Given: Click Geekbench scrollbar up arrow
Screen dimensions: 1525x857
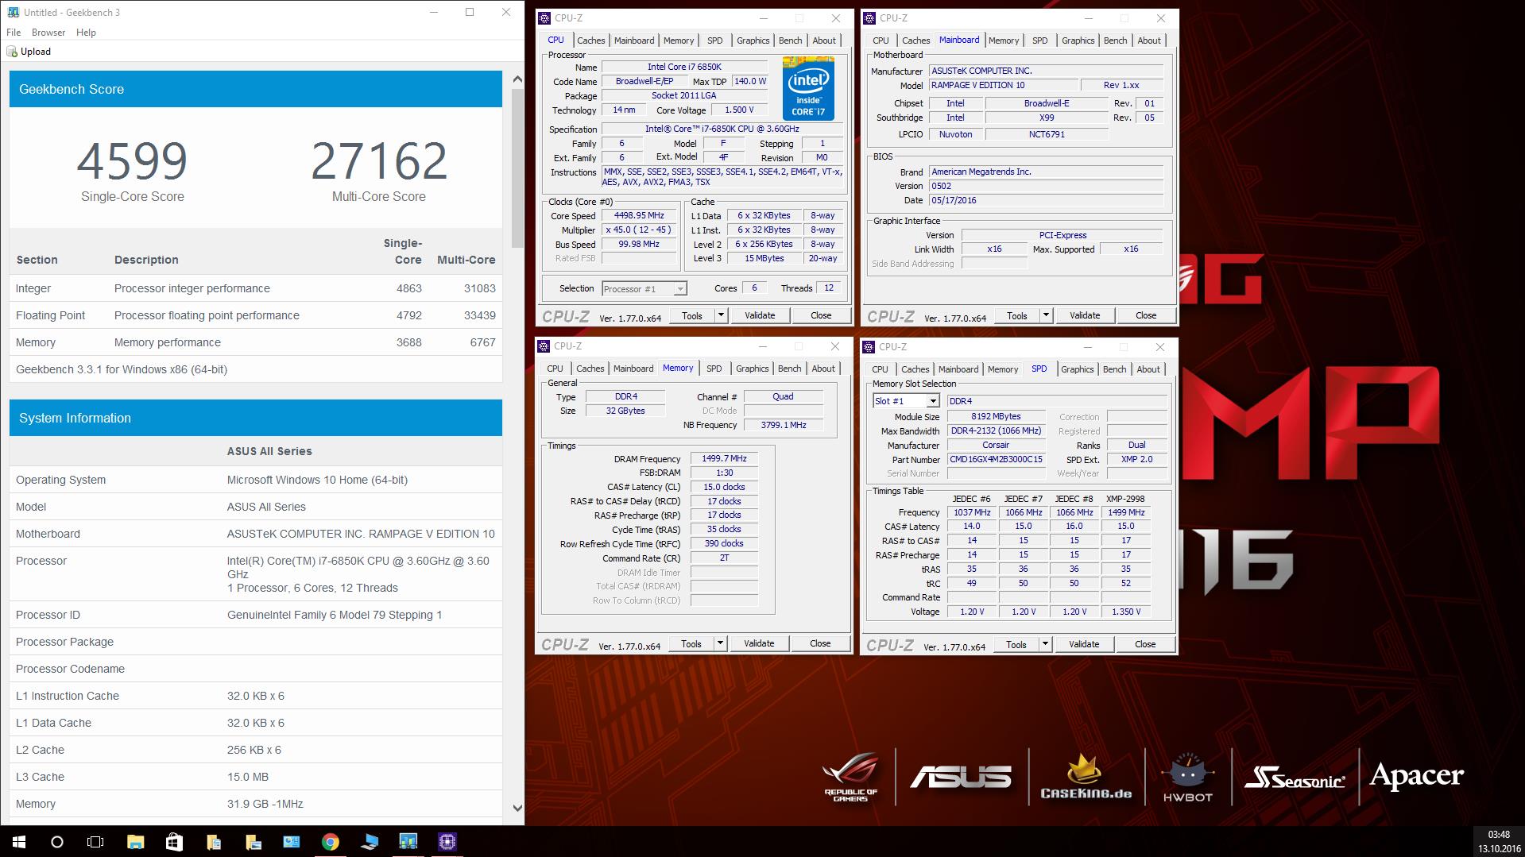Looking at the screenshot, I should click(x=517, y=79).
